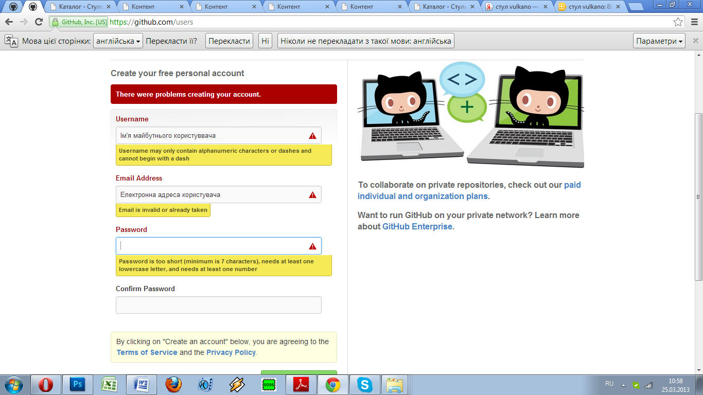The width and height of the screenshot is (703, 395).
Task: Bookmark this page with the star icon
Action: coord(678,22)
